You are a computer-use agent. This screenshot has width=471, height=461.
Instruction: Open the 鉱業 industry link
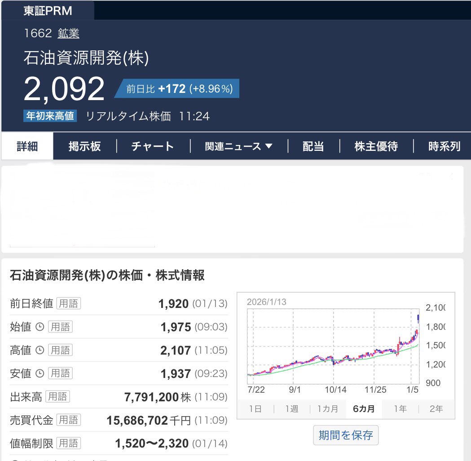click(69, 33)
